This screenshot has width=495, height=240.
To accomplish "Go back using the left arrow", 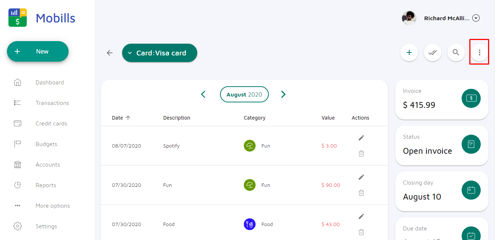I will (x=110, y=53).
